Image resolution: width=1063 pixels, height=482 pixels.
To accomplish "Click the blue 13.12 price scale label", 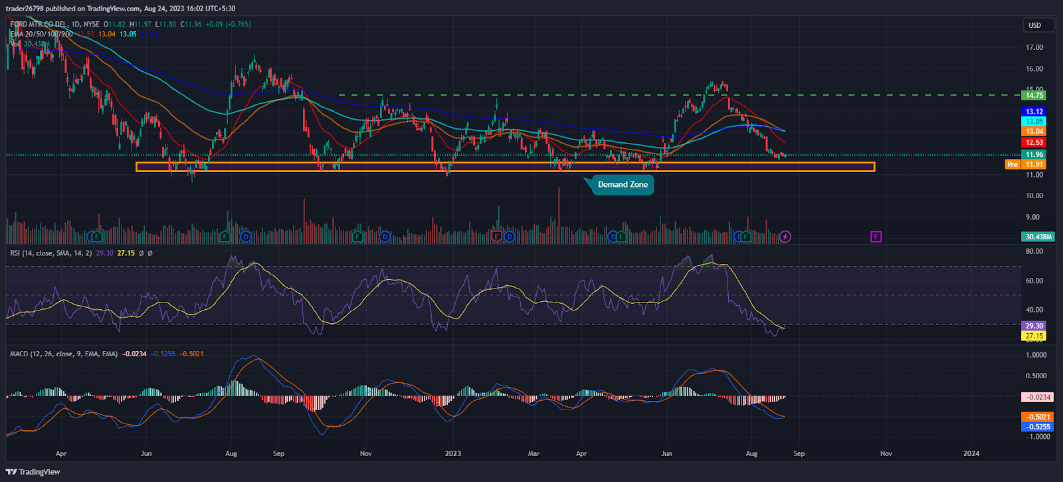I will 1034,112.
